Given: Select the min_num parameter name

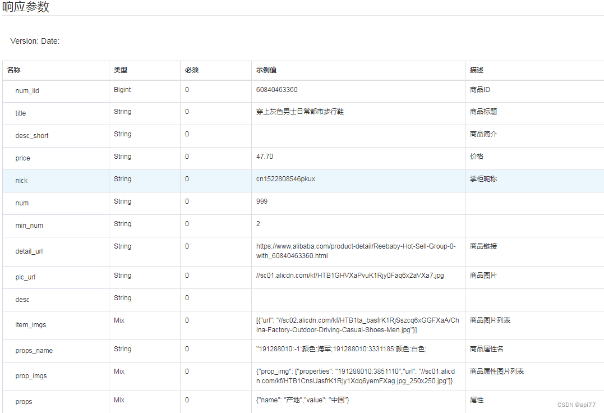Looking at the screenshot, I should tap(29, 226).
